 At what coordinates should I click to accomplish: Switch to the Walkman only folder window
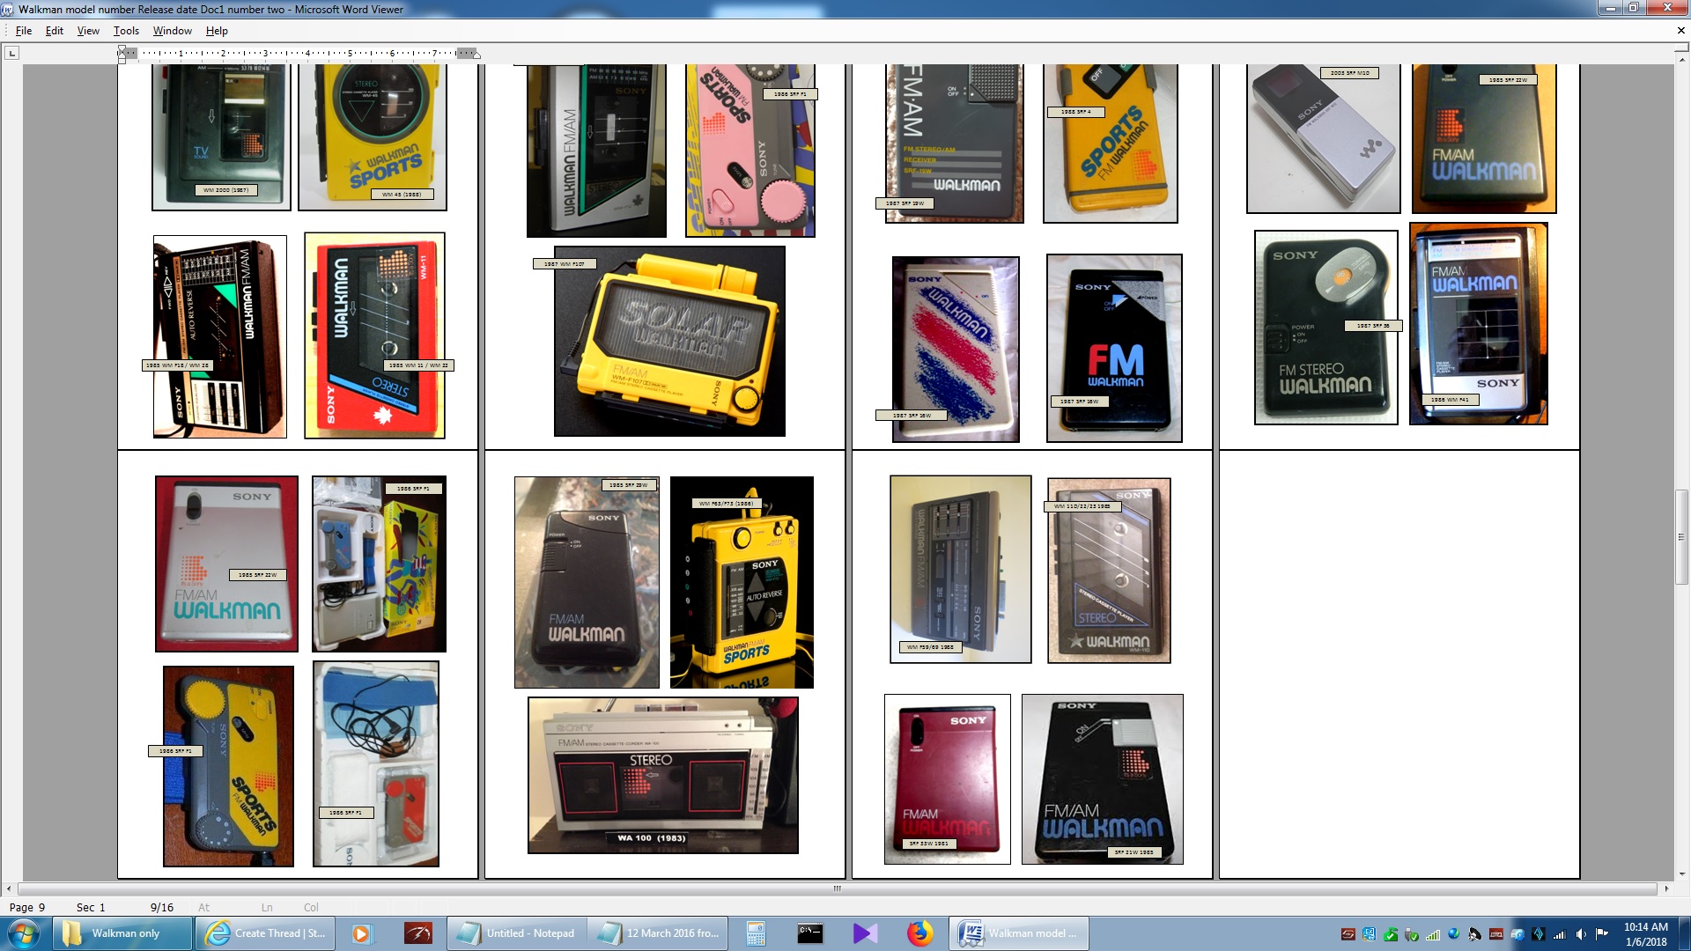(x=122, y=933)
